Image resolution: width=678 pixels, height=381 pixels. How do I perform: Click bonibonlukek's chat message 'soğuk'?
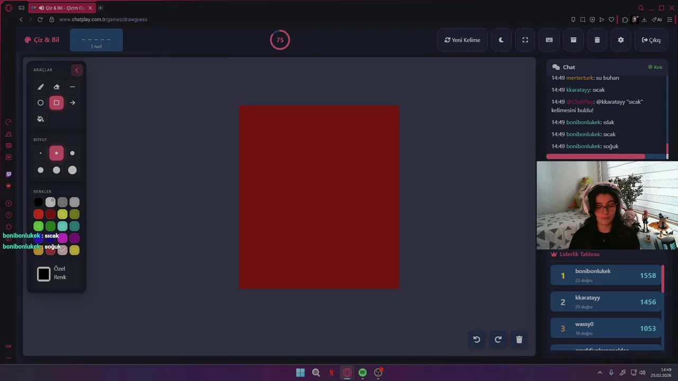pos(585,146)
